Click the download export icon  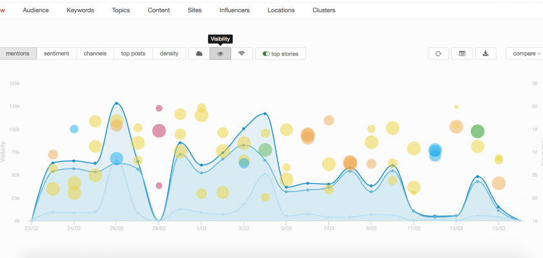[485, 54]
